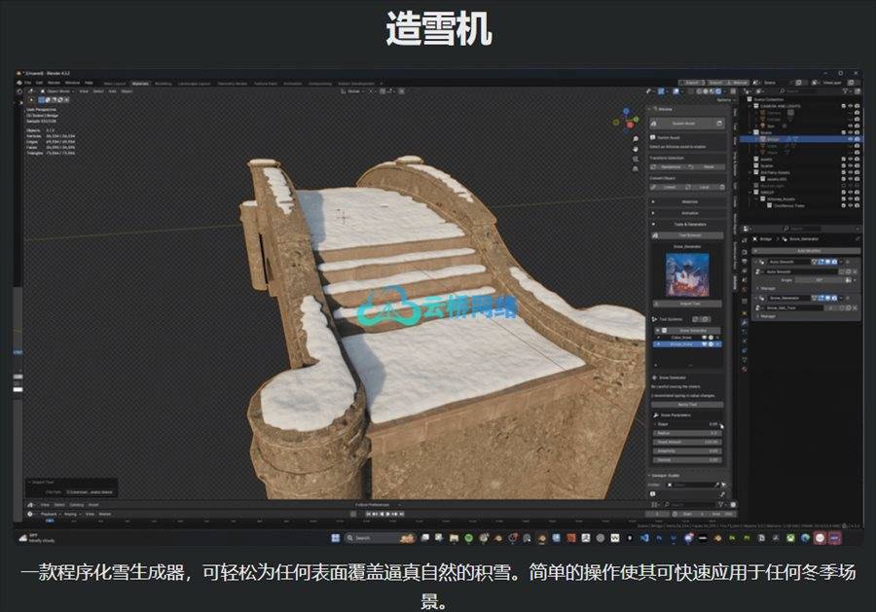The width and height of the screenshot is (876, 612).
Task: Toggle visibility of the Scene collection row
Action: pos(850,132)
